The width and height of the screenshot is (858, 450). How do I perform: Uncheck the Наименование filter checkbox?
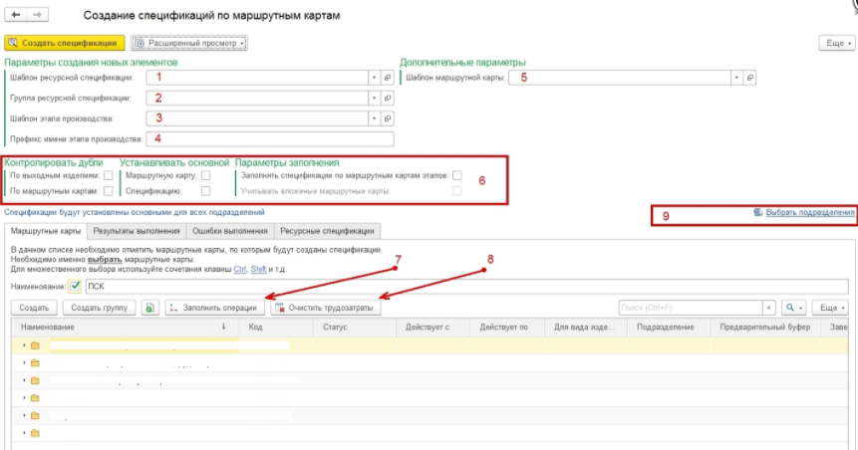(x=75, y=286)
